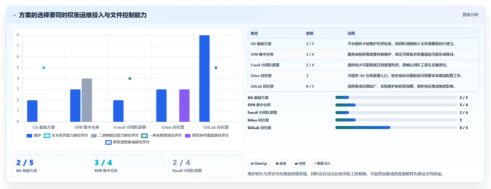The width and height of the screenshot is (491, 189).
Task: Click the SVN 集中仓库 label on the chart's x-axis
Action: 87,127
